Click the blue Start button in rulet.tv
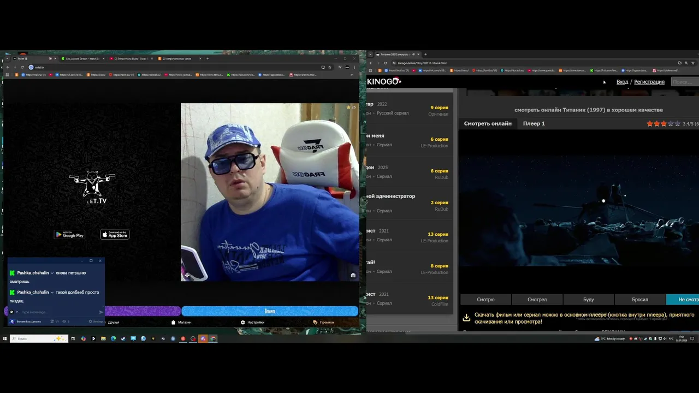 [270, 311]
